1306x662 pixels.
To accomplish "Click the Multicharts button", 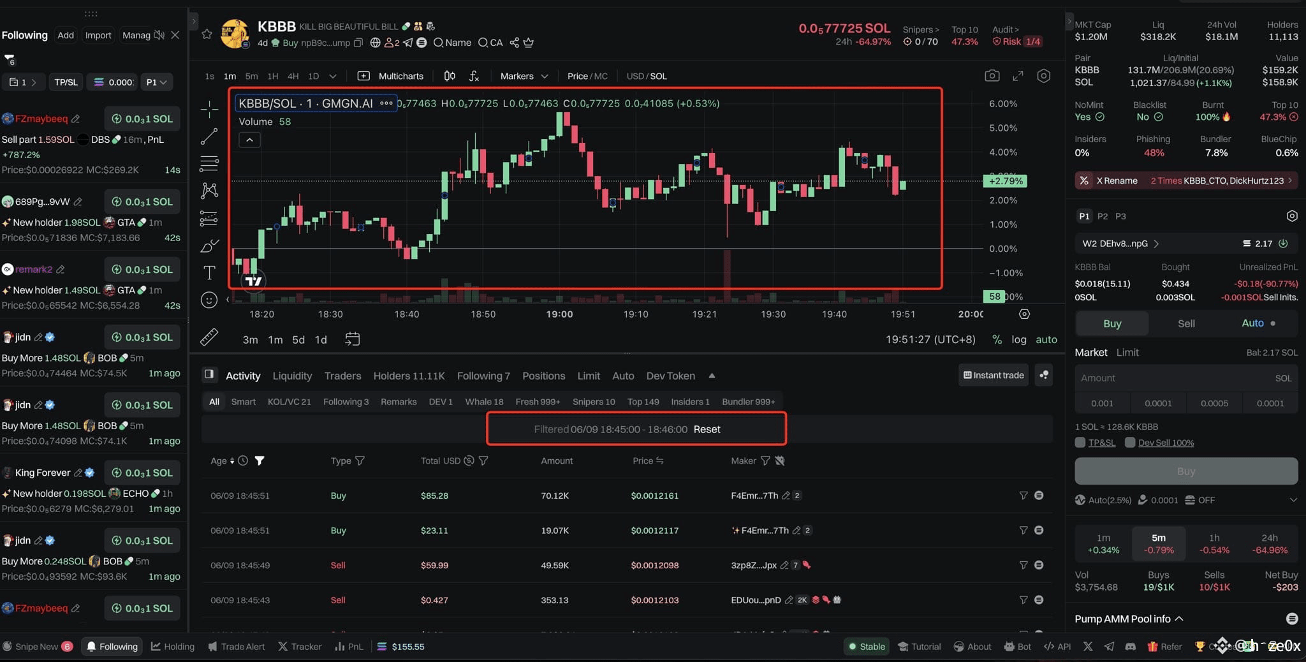I will coord(390,76).
